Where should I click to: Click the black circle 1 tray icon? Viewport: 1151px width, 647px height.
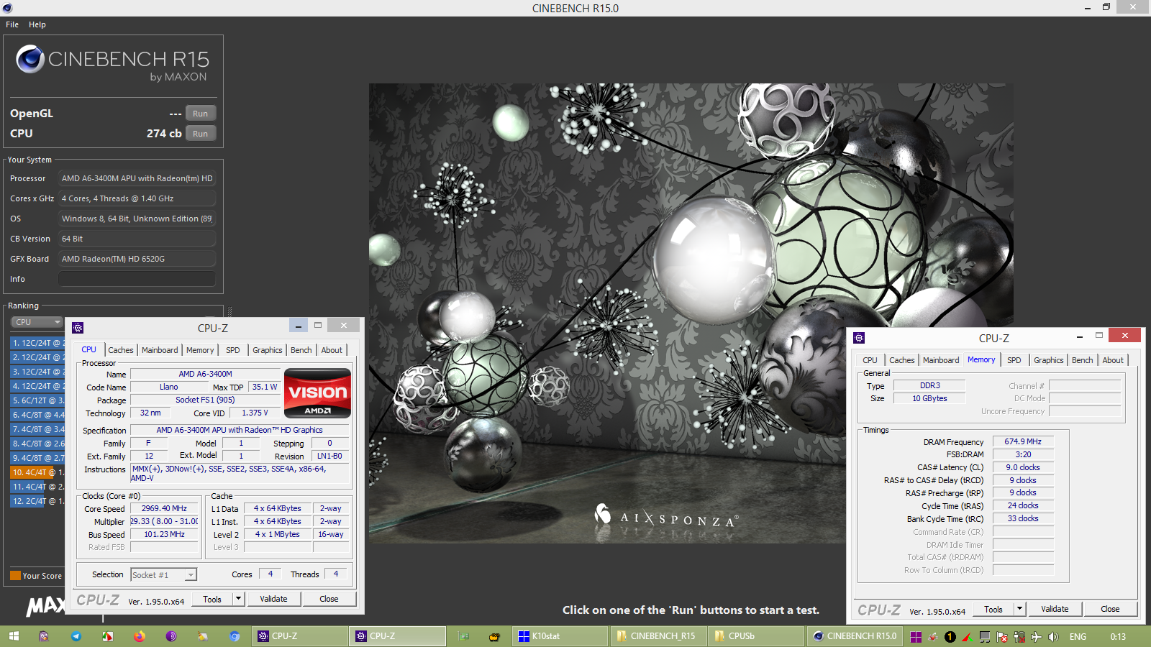[x=950, y=637]
